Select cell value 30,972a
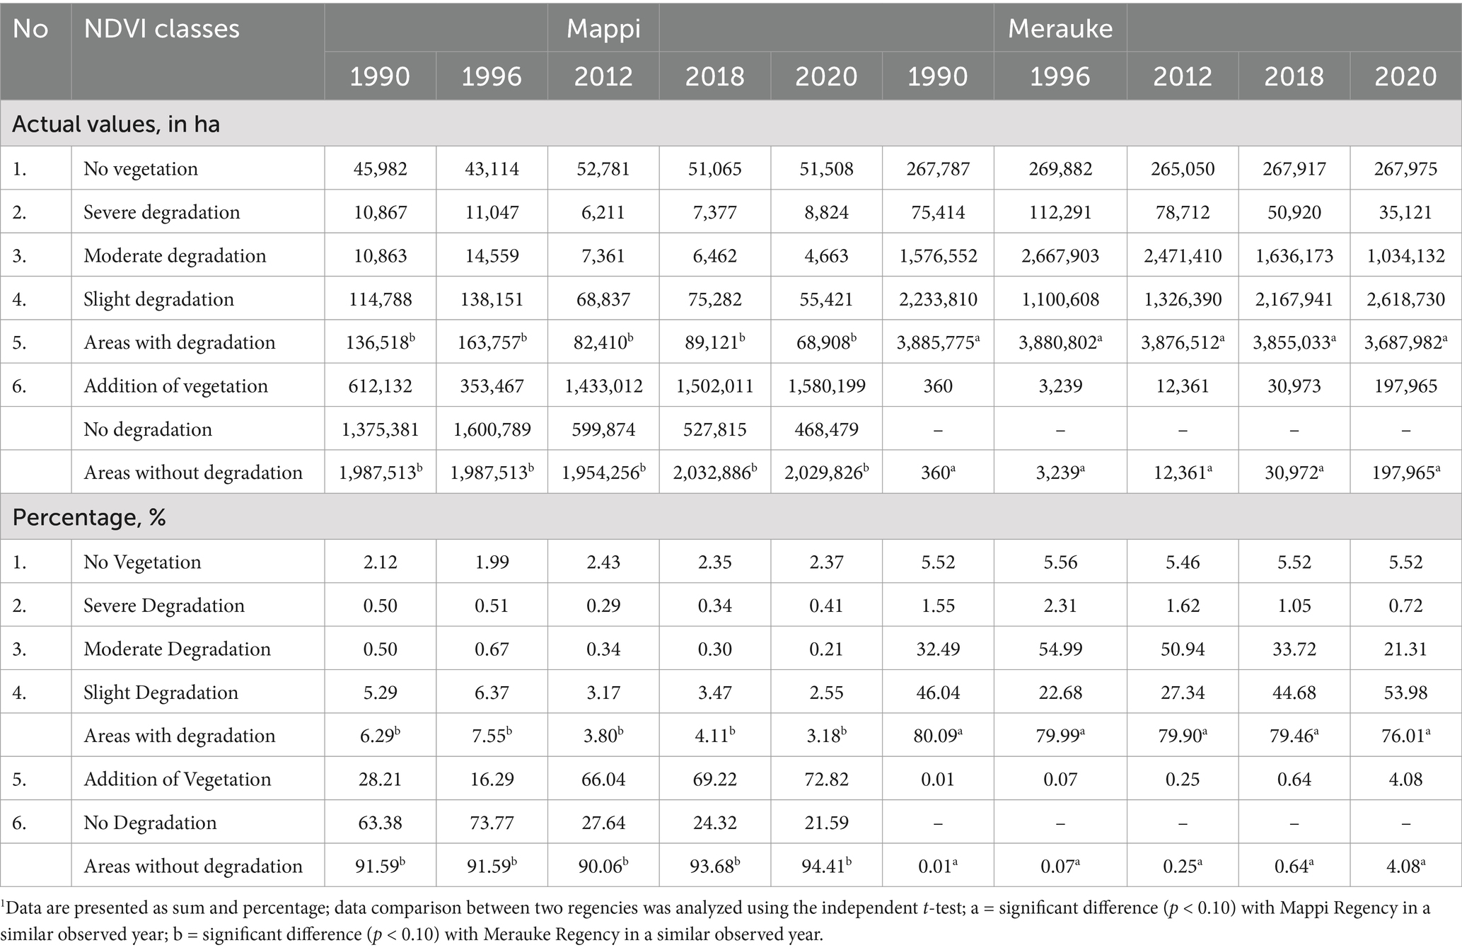 [x=1294, y=472]
